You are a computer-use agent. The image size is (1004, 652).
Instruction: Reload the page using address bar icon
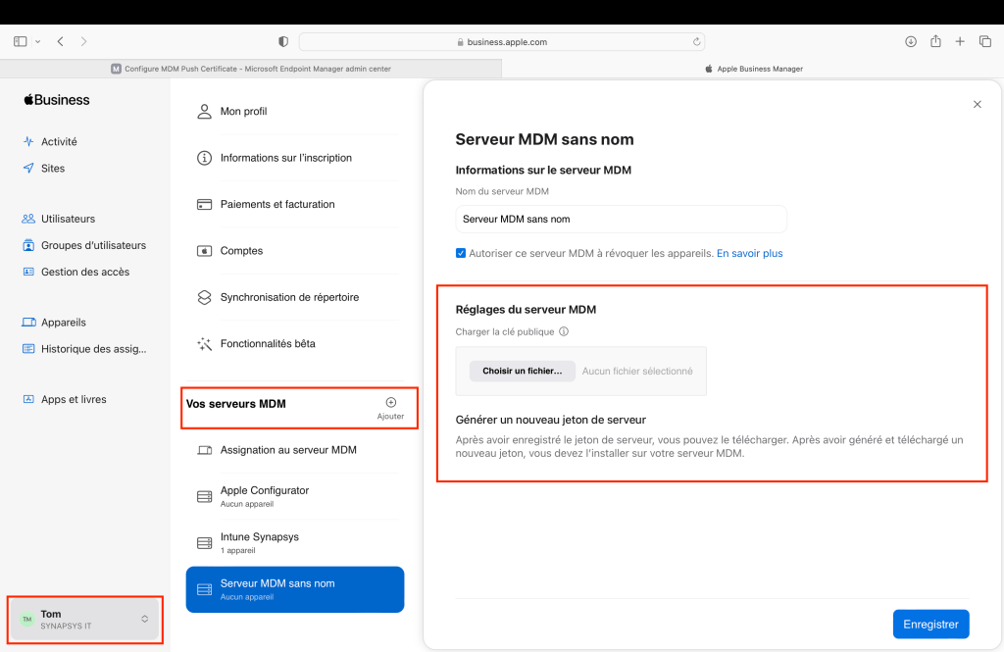click(x=696, y=42)
